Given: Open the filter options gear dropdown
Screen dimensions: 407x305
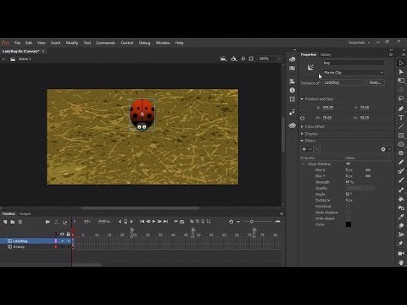Looking at the screenshot, I should pos(386,149).
